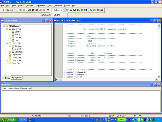Switch to Find in Files tab

pos(27,89)
